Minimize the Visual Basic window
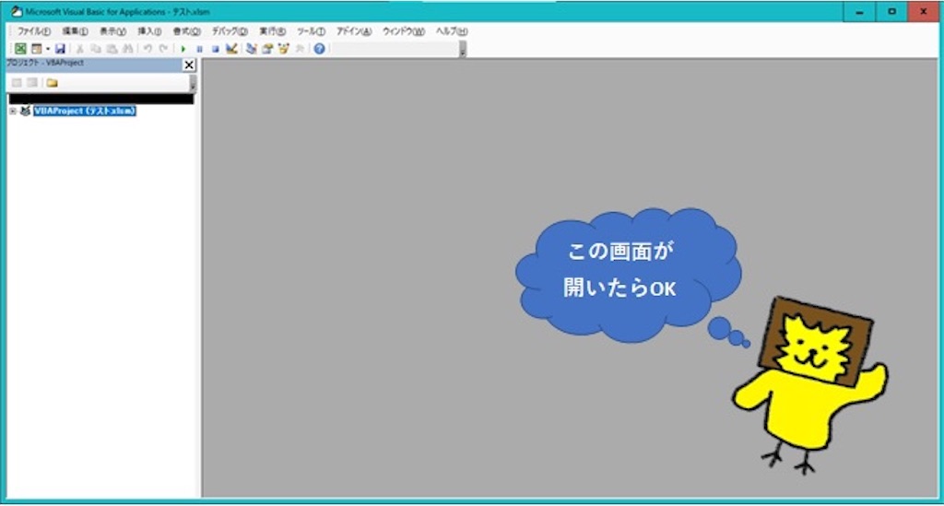This screenshot has width=944, height=506. point(860,11)
